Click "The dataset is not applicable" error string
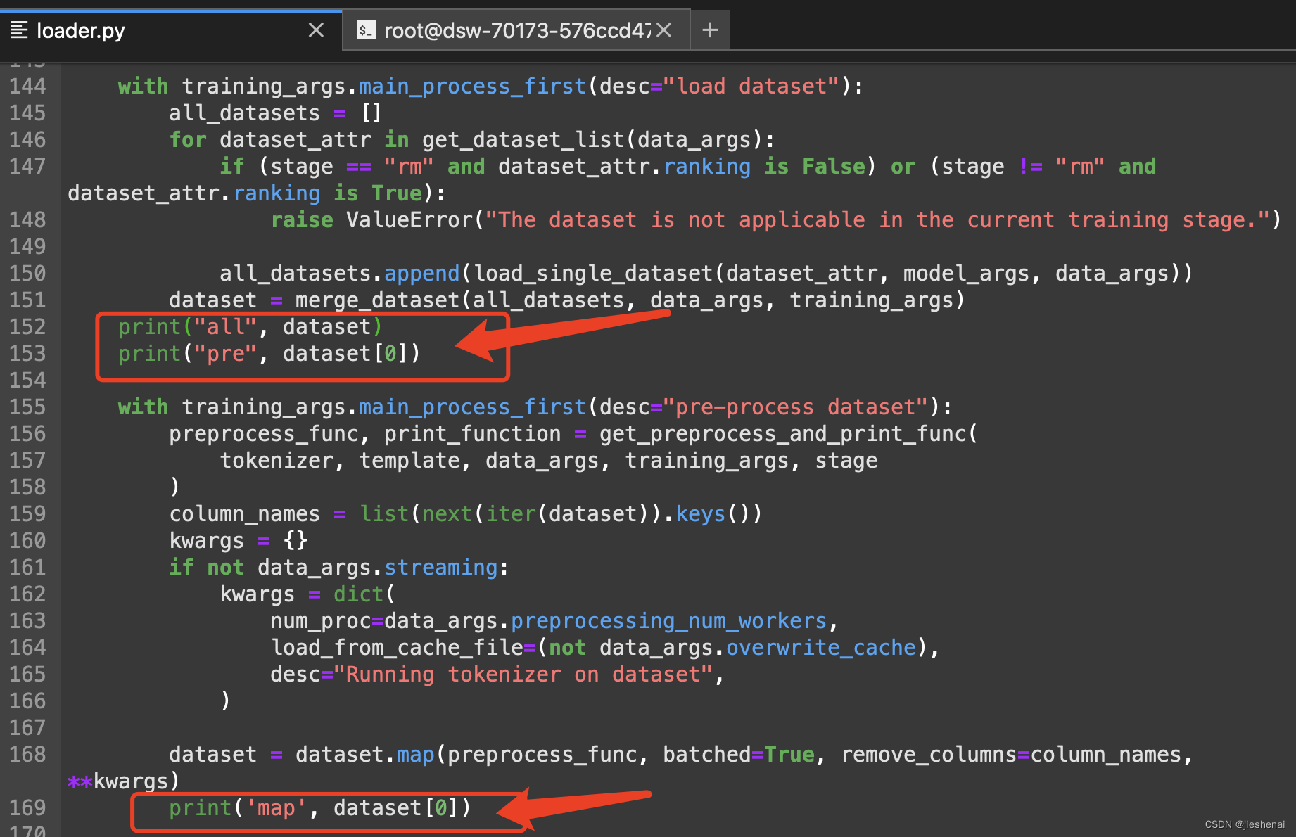This screenshot has height=837, width=1296. (x=877, y=219)
